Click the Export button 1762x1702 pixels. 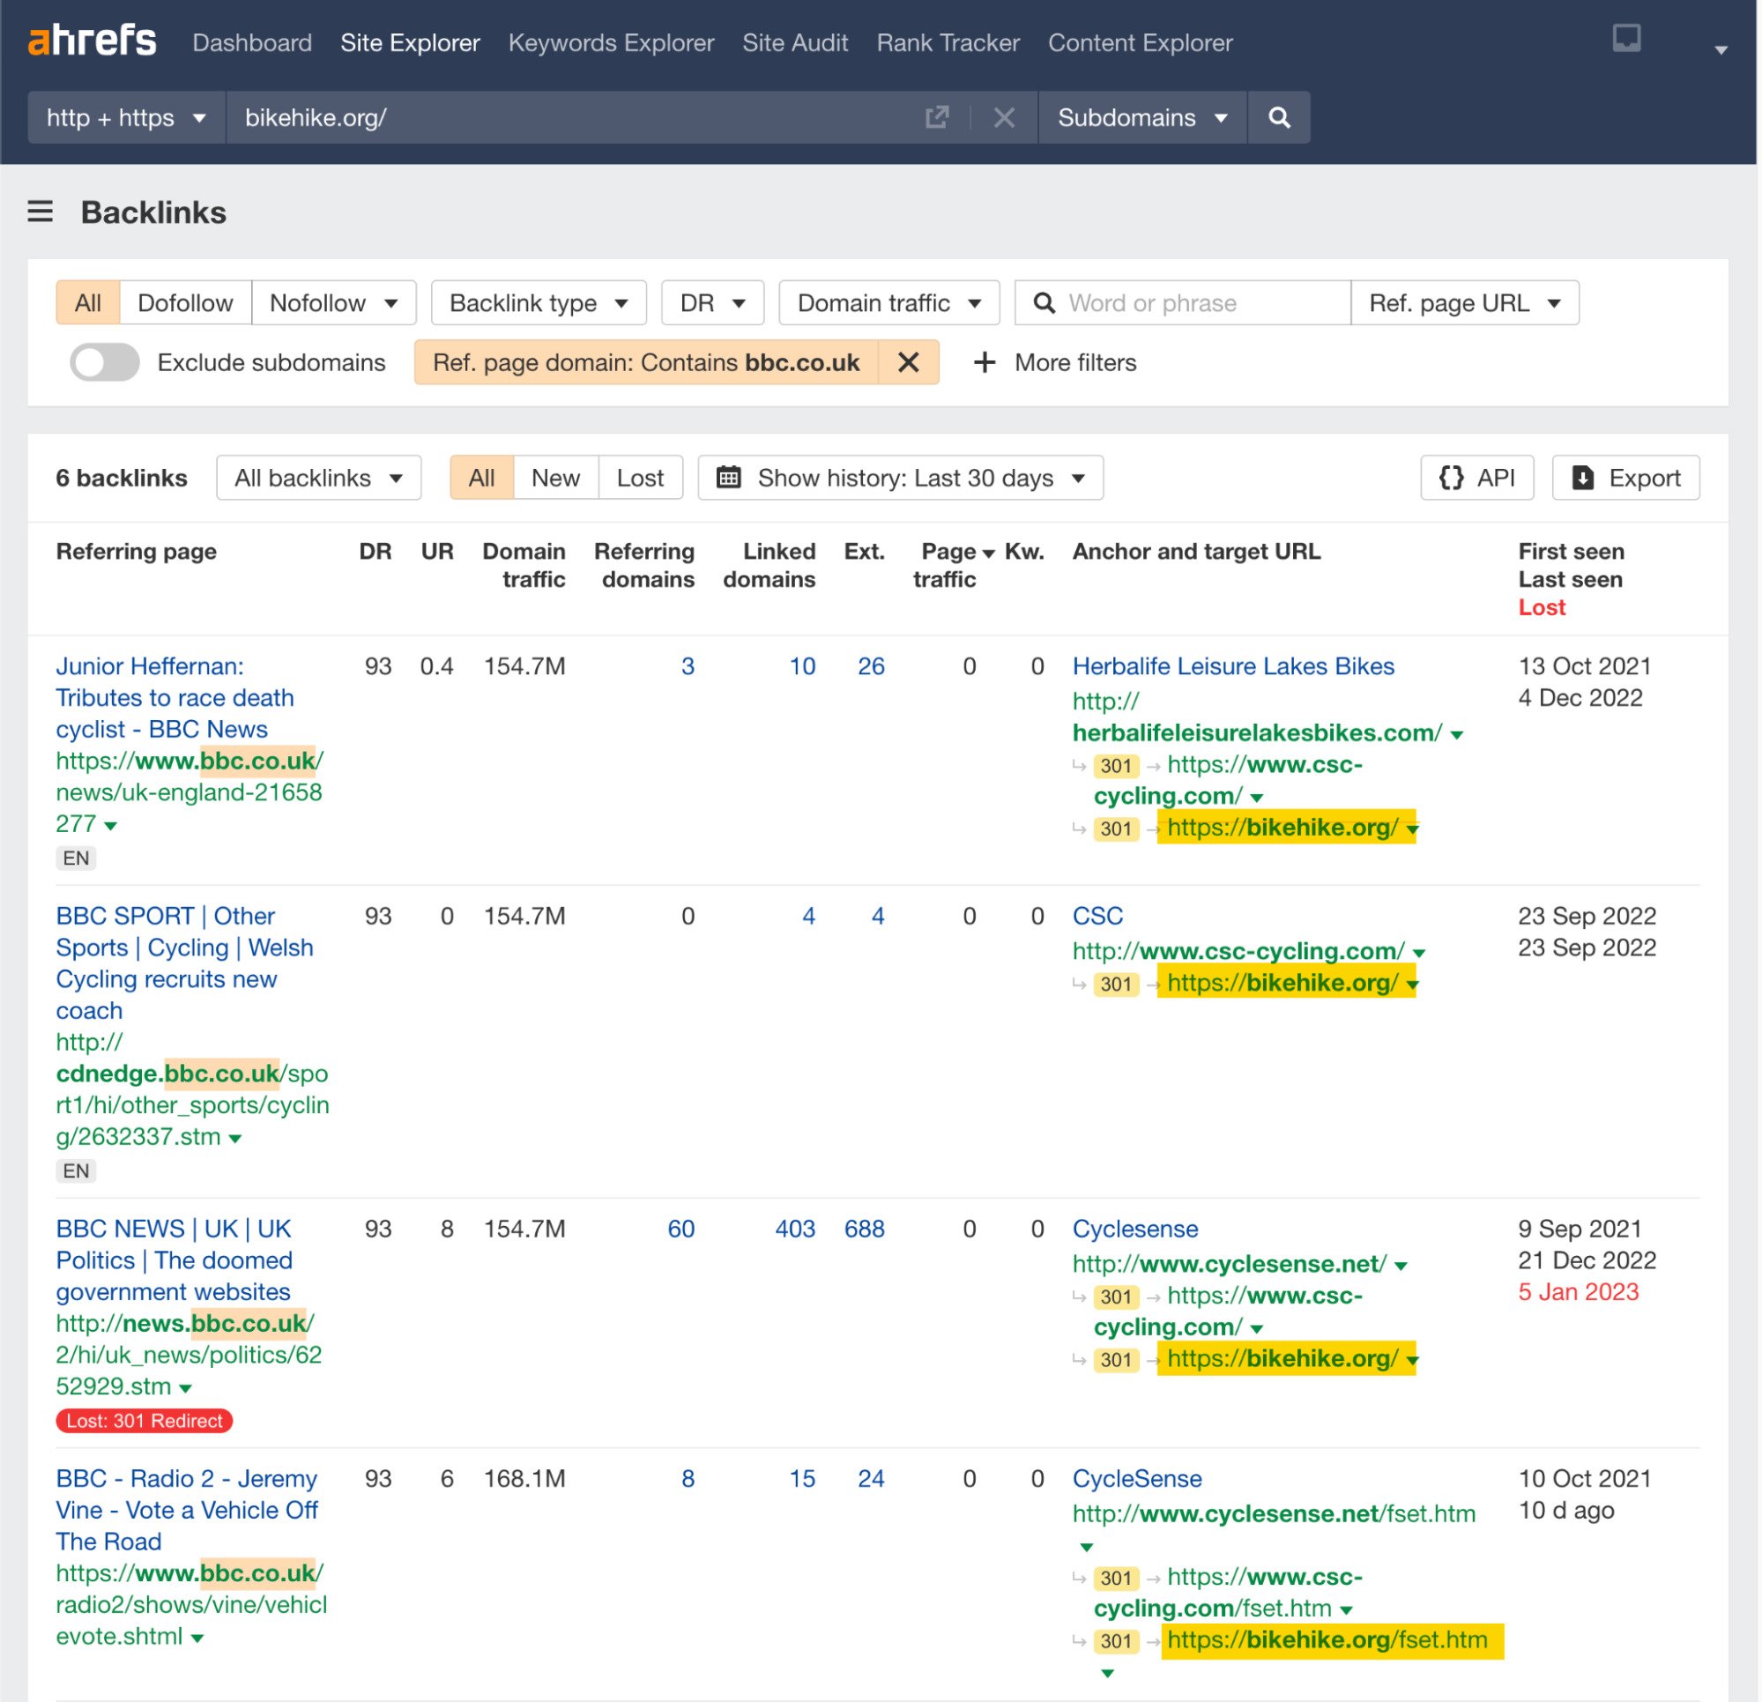(x=1625, y=478)
